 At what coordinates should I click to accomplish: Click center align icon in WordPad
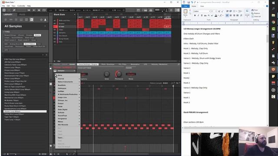point(231,16)
